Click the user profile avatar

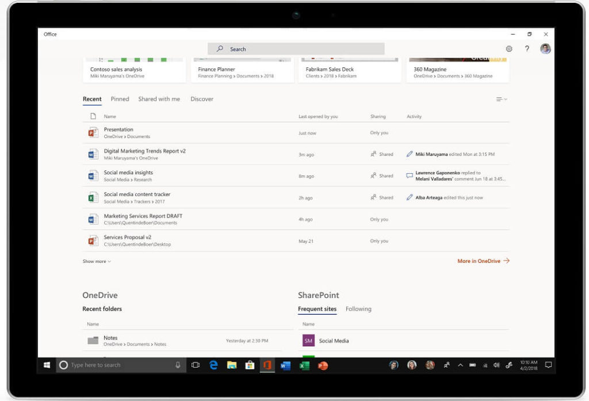[544, 49]
